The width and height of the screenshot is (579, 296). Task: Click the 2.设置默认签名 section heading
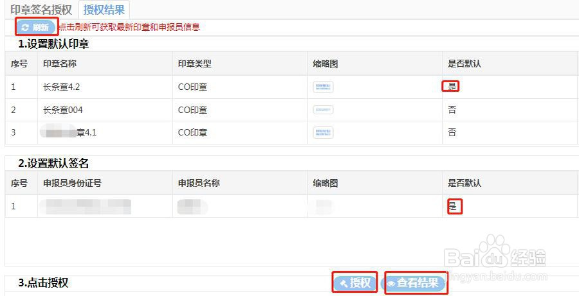click(x=54, y=163)
